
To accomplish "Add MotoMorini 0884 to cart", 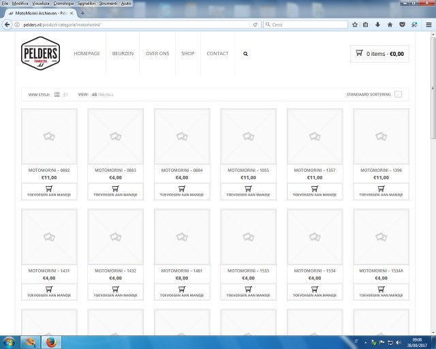I will 182,191.
